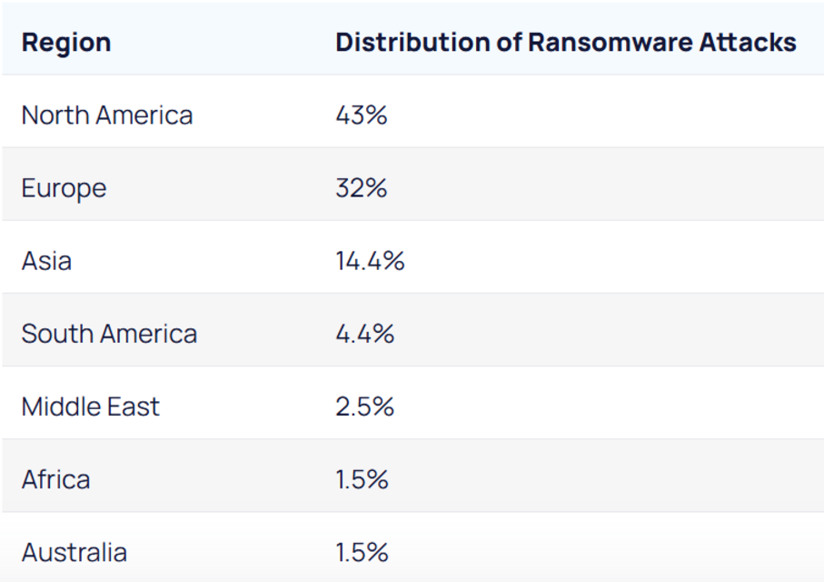824x582 pixels.
Task: Select the 4.4% South America value
Action: [364, 334]
